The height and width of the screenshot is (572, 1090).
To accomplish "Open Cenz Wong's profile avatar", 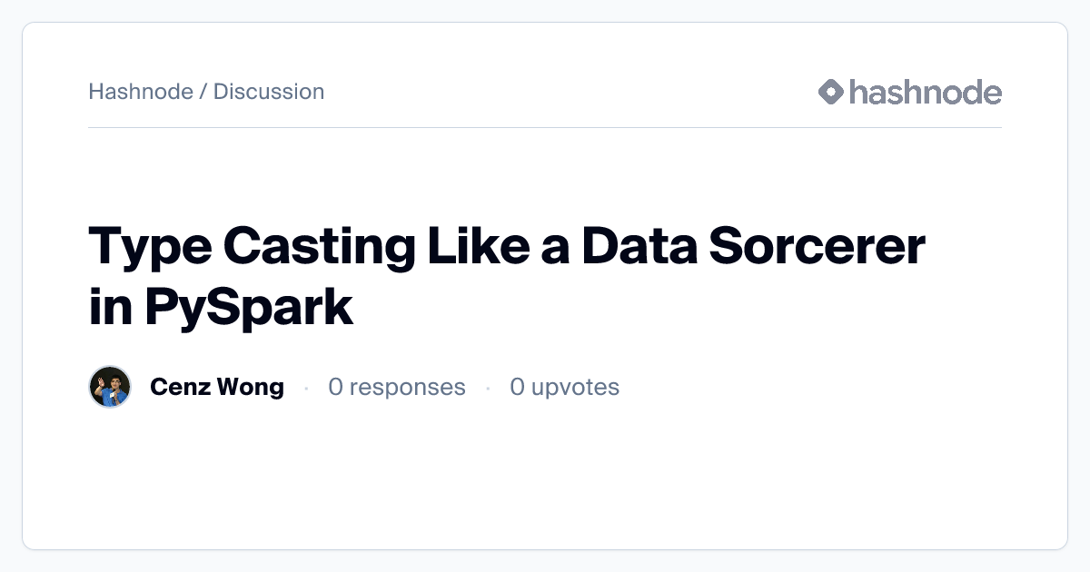I will [110, 387].
